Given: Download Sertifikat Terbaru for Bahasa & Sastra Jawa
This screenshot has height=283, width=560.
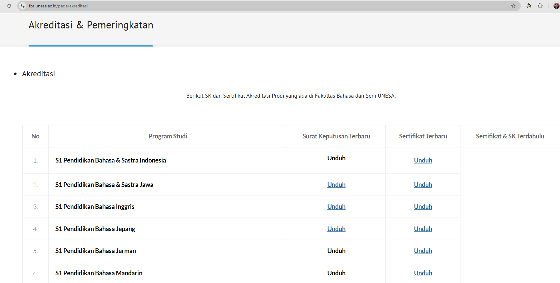Looking at the screenshot, I should [423, 185].
